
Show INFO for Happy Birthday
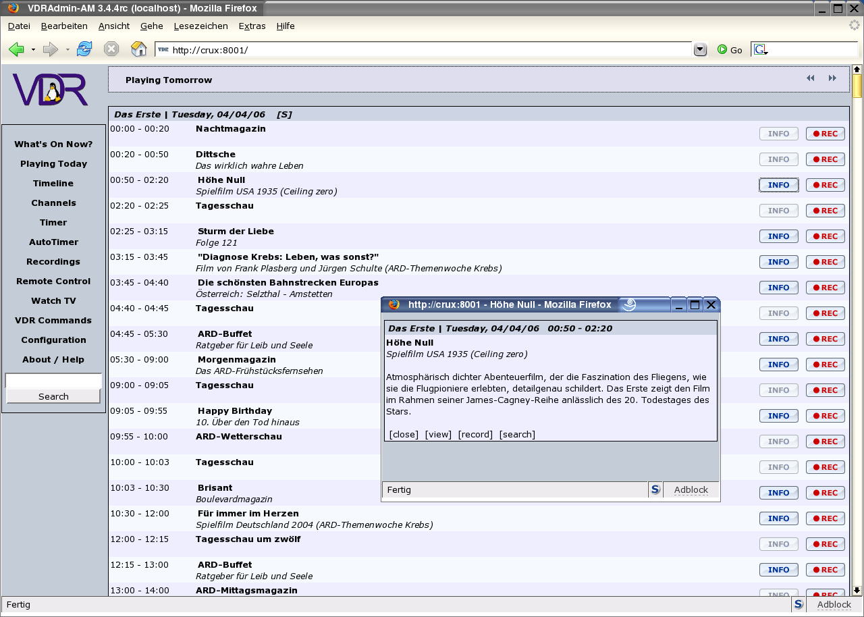778,416
